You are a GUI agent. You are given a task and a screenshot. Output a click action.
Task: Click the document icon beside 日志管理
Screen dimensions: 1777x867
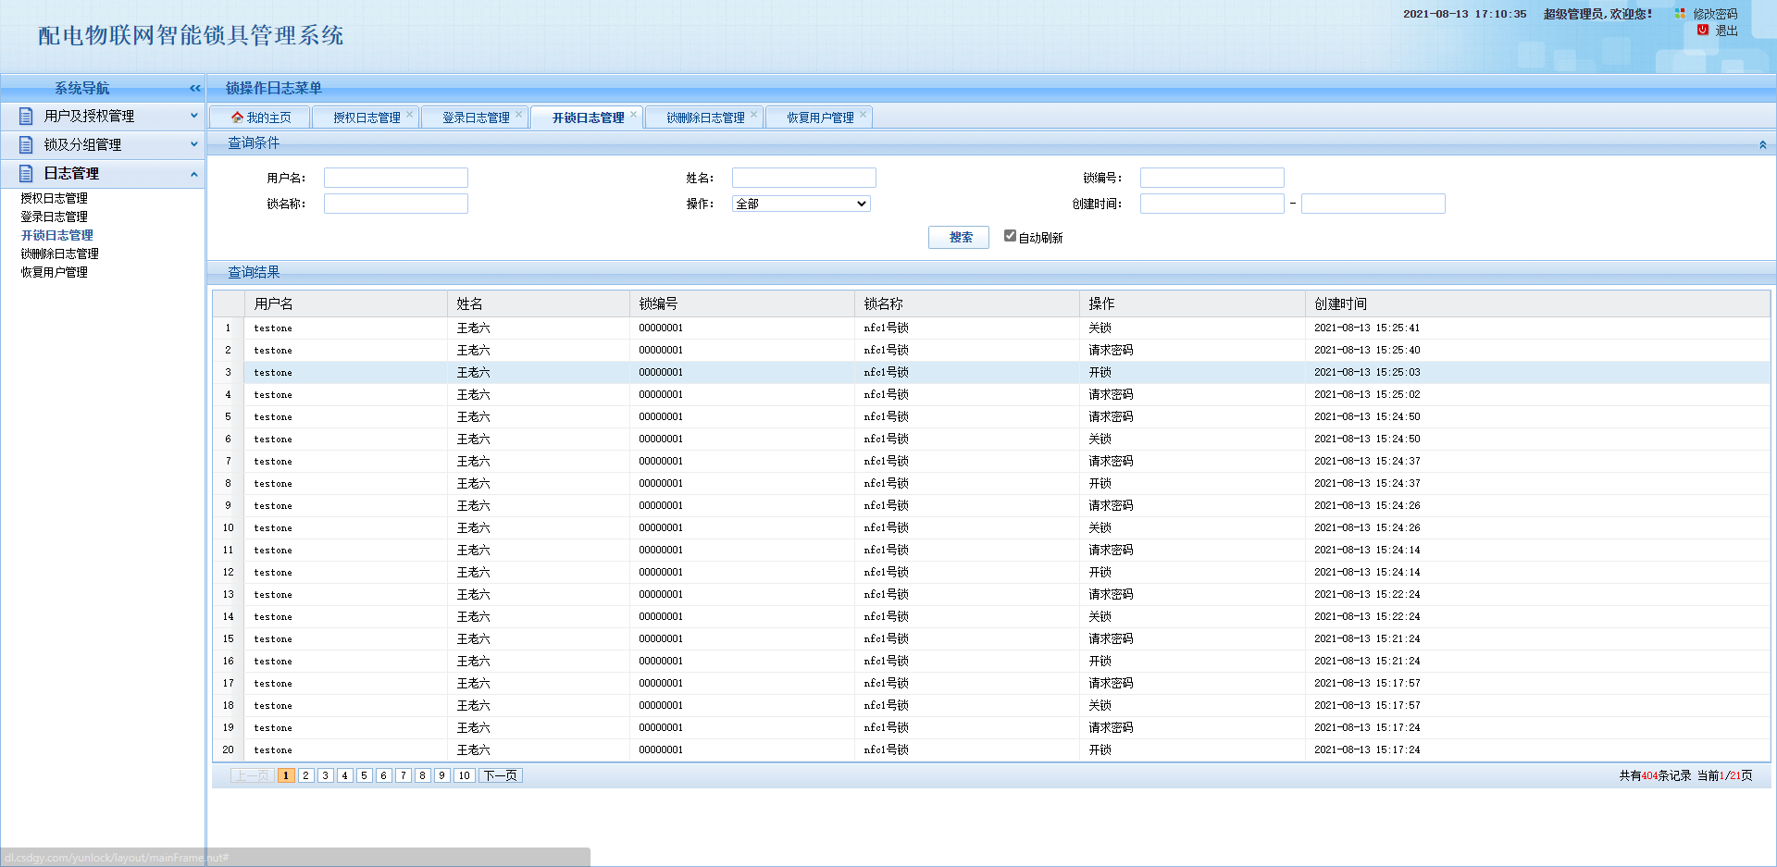26,173
